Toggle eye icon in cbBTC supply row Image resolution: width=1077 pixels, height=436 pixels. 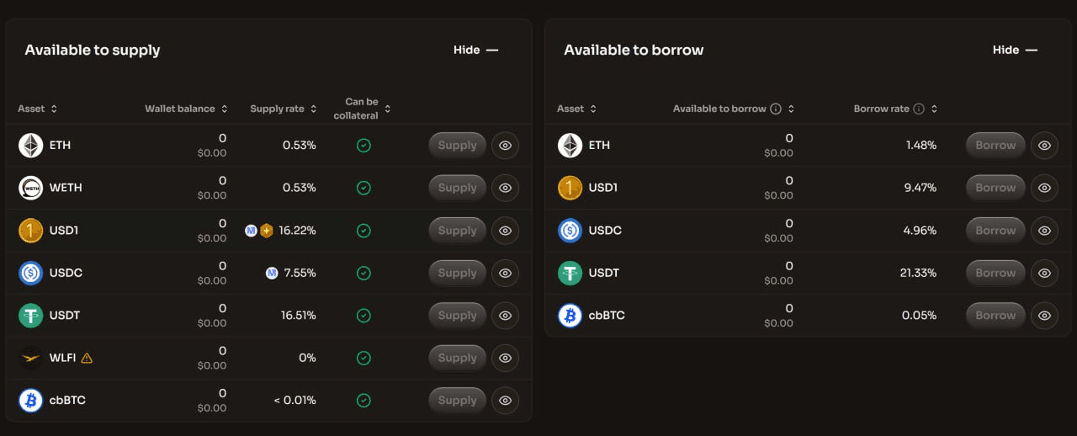click(x=505, y=401)
